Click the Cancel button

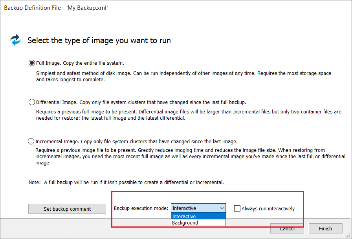point(287,228)
